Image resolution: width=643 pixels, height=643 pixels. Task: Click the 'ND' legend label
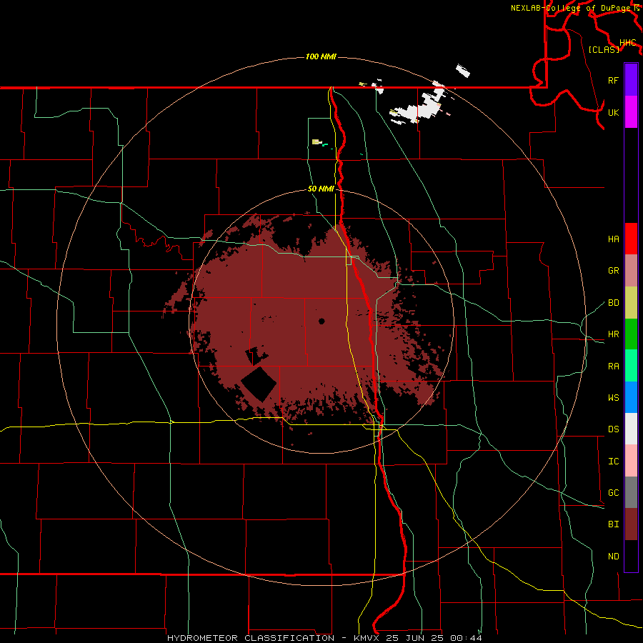point(614,557)
